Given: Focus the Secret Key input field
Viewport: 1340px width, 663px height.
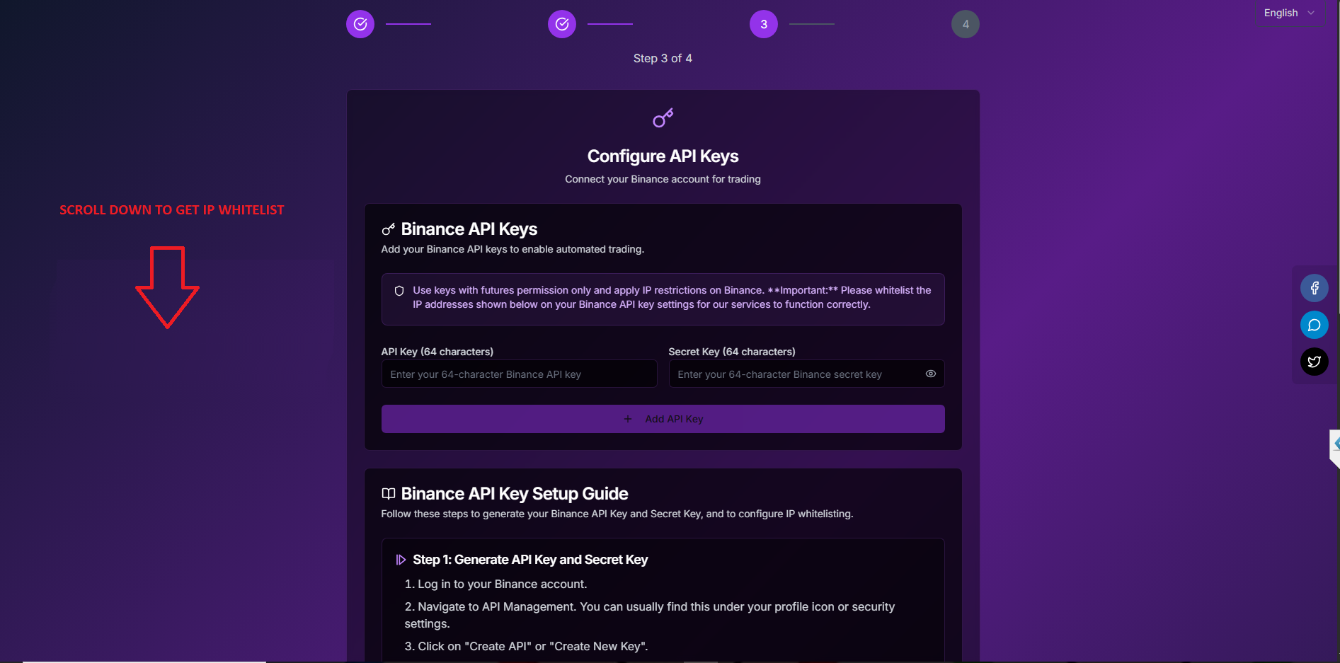Looking at the screenshot, I should click(x=806, y=374).
